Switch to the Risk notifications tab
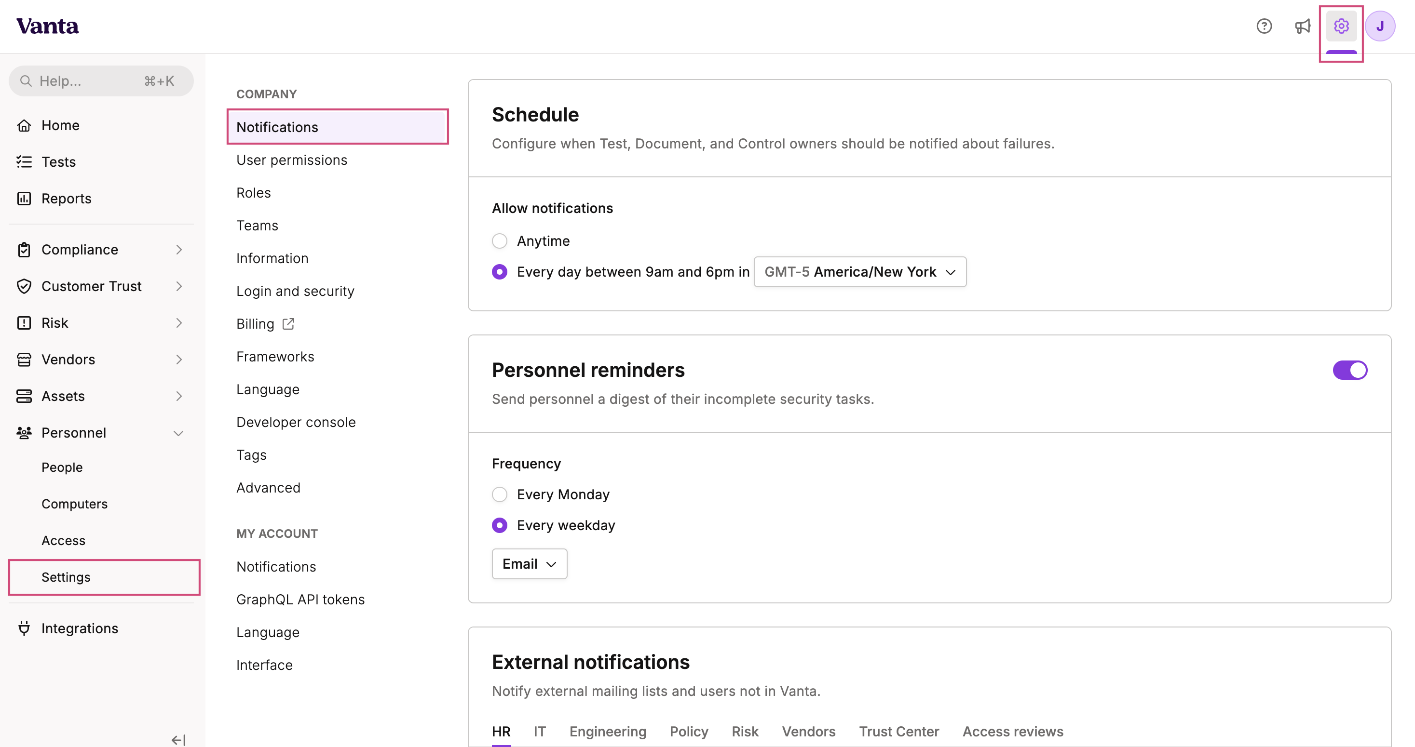Image resolution: width=1415 pixels, height=747 pixels. pos(745,732)
